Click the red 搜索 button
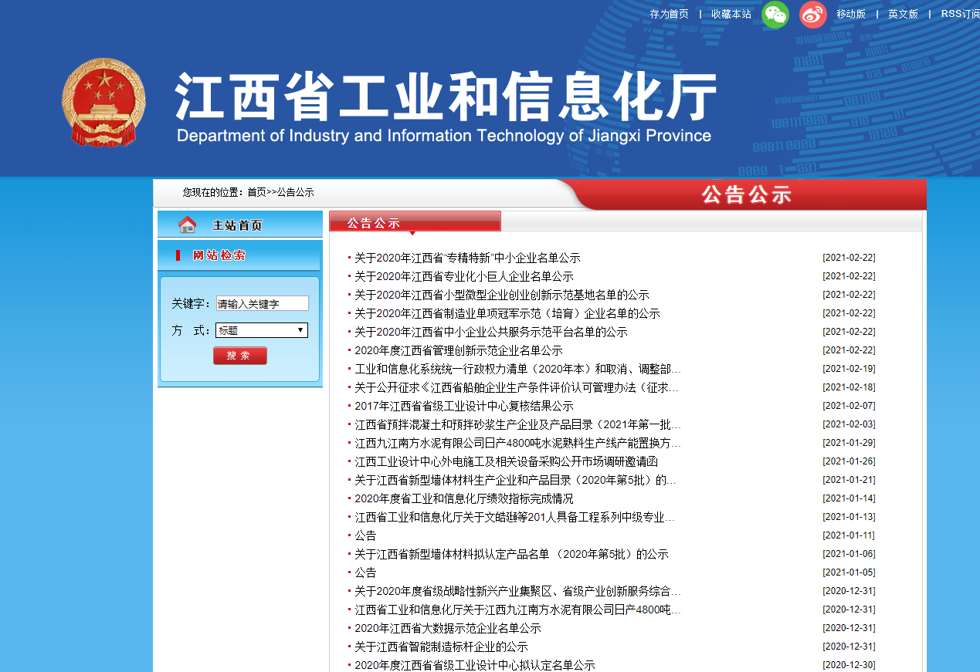The height and width of the screenshot is (672, 980). (x=240, y=356)
